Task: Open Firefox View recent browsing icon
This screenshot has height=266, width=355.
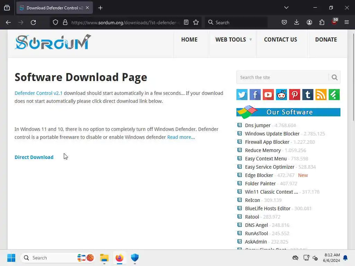Action: tap(7, 8)
